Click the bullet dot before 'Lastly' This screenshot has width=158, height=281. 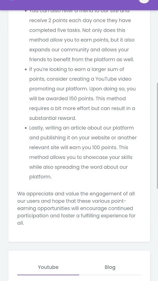coord(26,128)
